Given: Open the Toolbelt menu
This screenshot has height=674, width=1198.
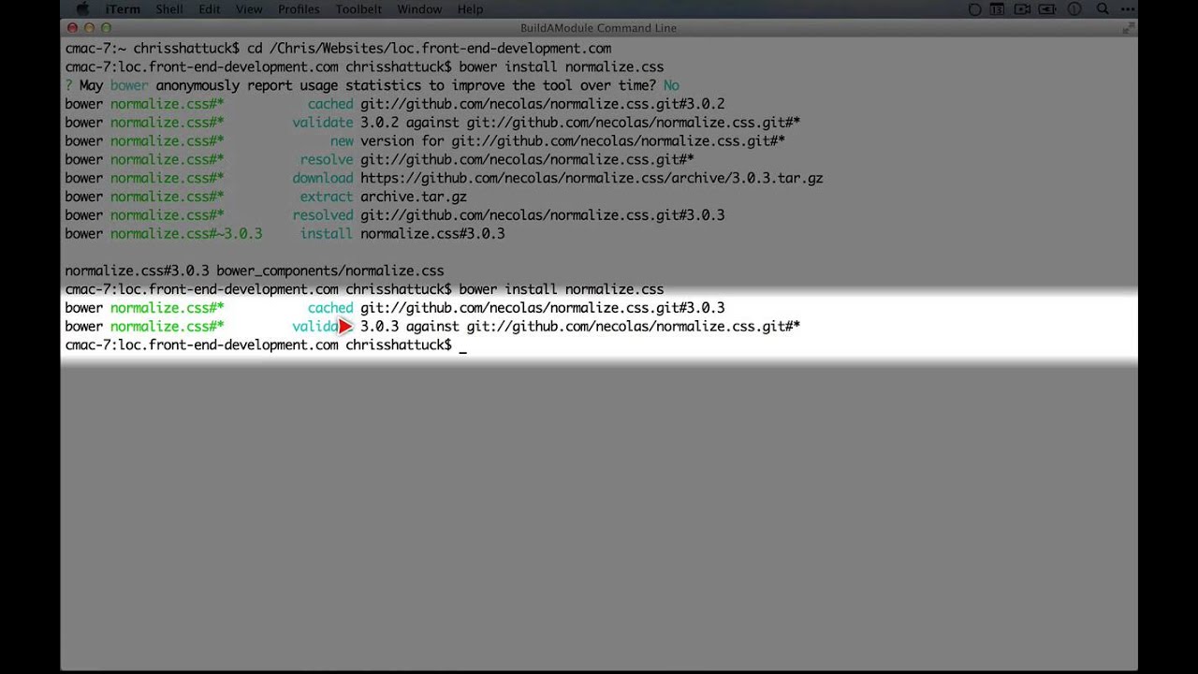Looking at the screenshot, I should pyautogui.click(x=358, y=9).
